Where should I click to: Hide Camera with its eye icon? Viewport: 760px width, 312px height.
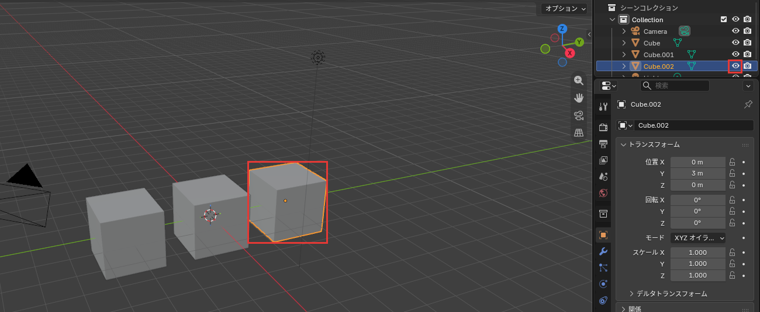tap(736, 31)
